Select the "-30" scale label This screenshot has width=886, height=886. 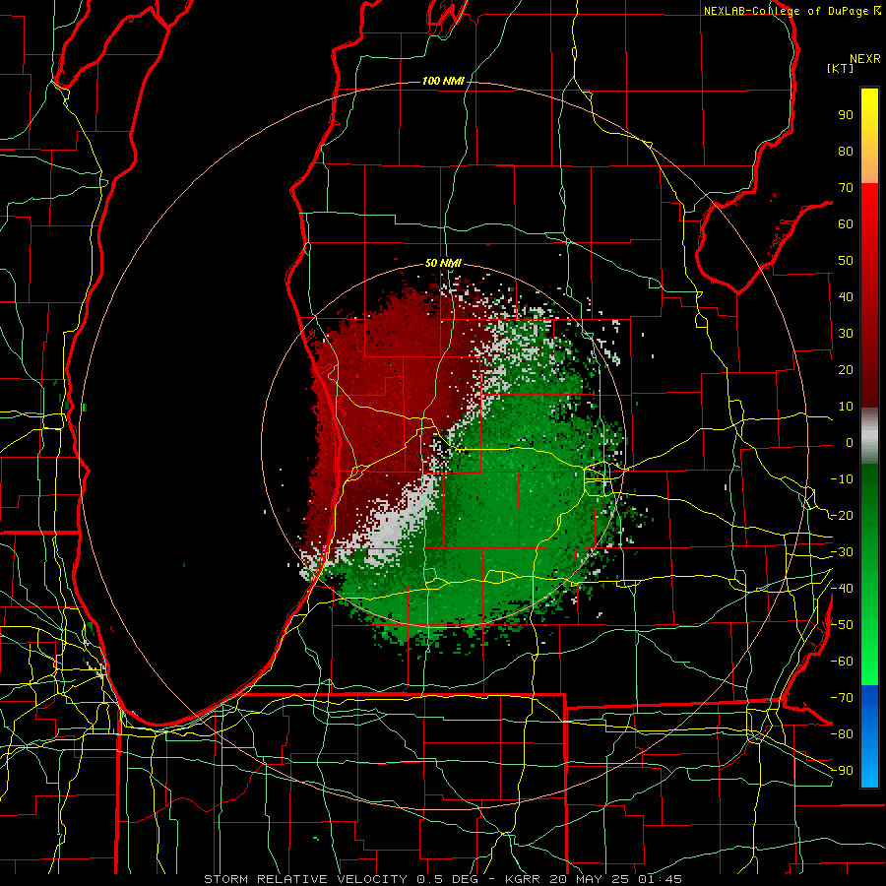click(x=842, y=552)
